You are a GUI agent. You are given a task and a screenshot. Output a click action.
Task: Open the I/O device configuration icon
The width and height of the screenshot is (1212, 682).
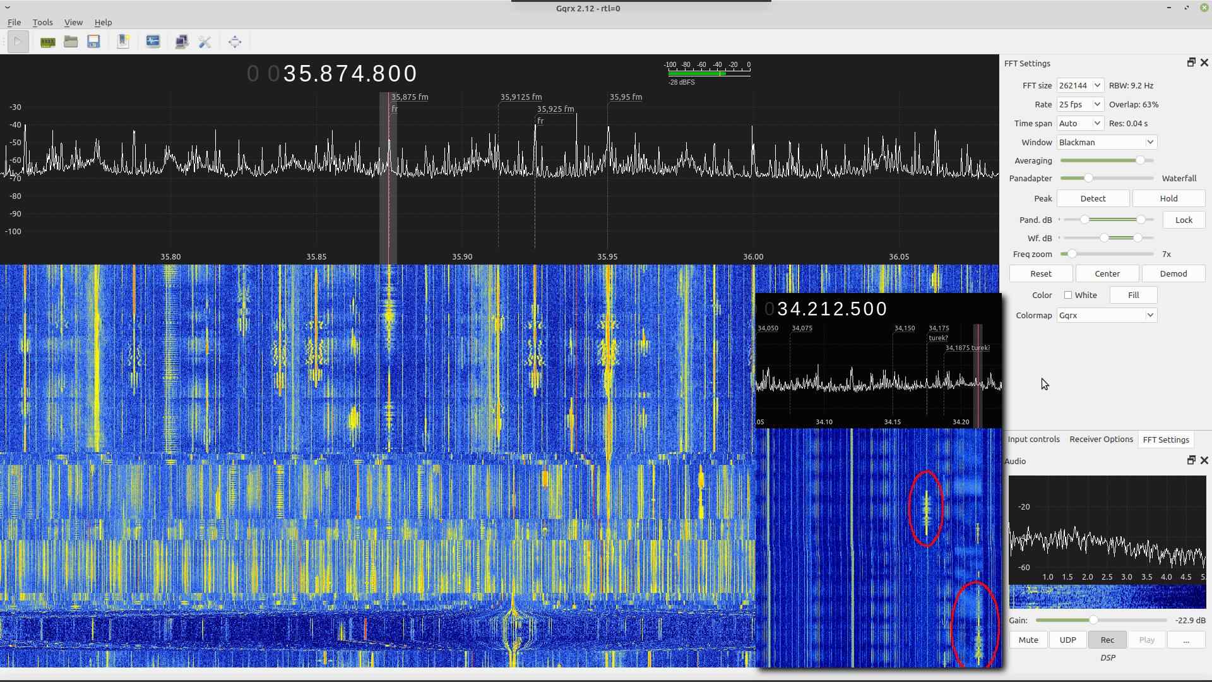pyautogui.click(x=48, y=42)
